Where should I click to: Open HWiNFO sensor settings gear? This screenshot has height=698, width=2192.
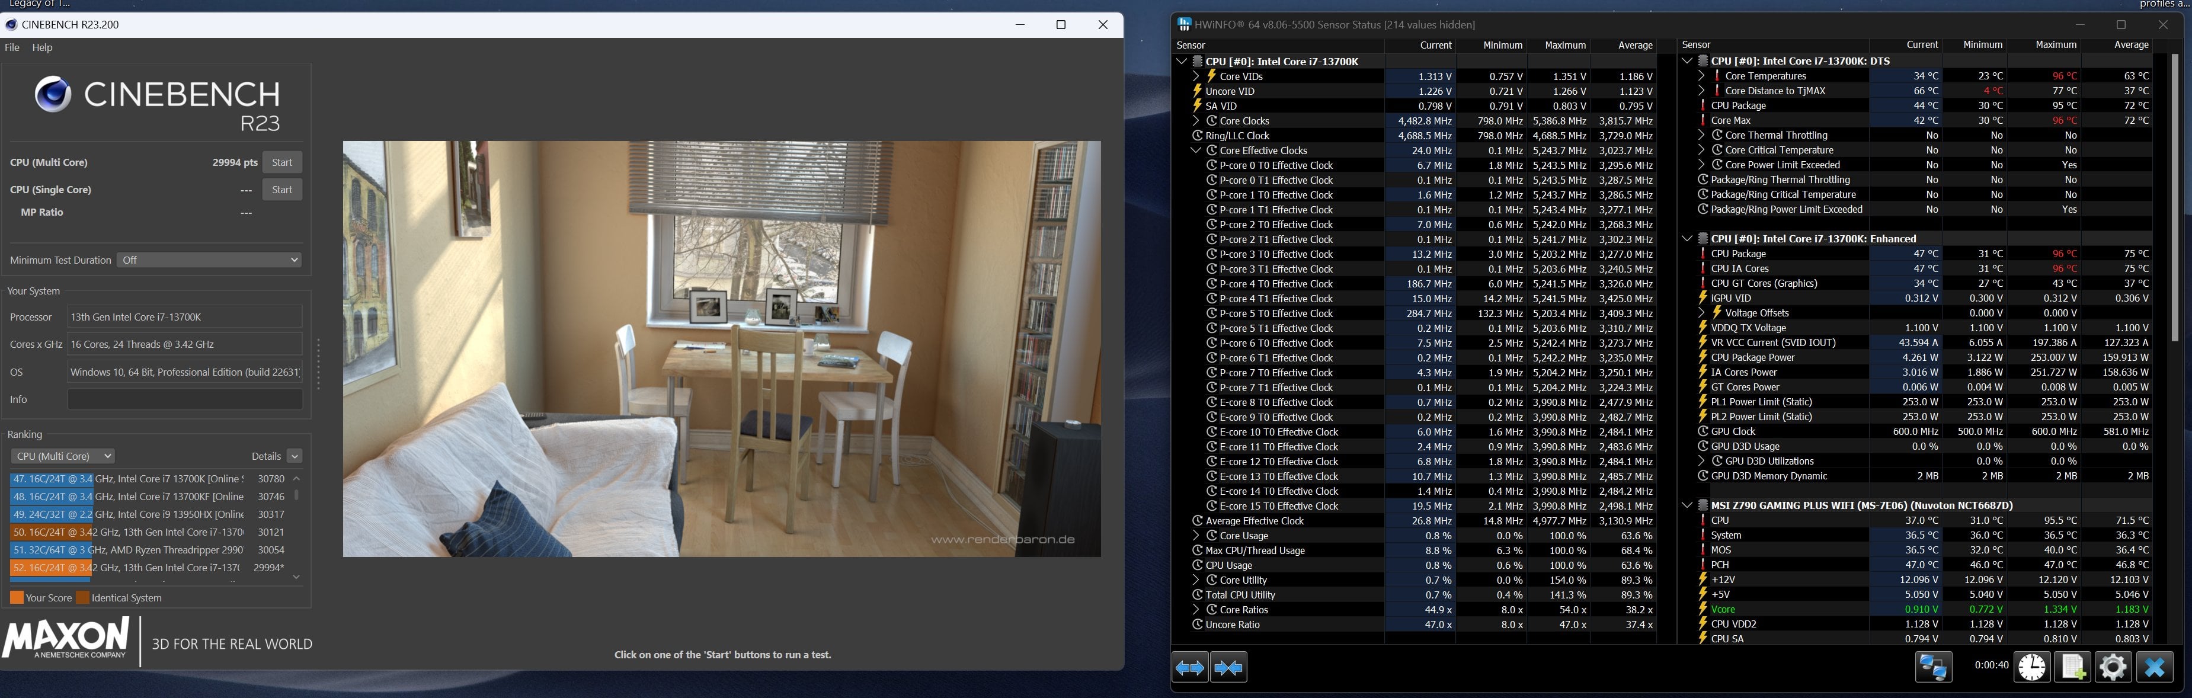[x=2113, y=667]
